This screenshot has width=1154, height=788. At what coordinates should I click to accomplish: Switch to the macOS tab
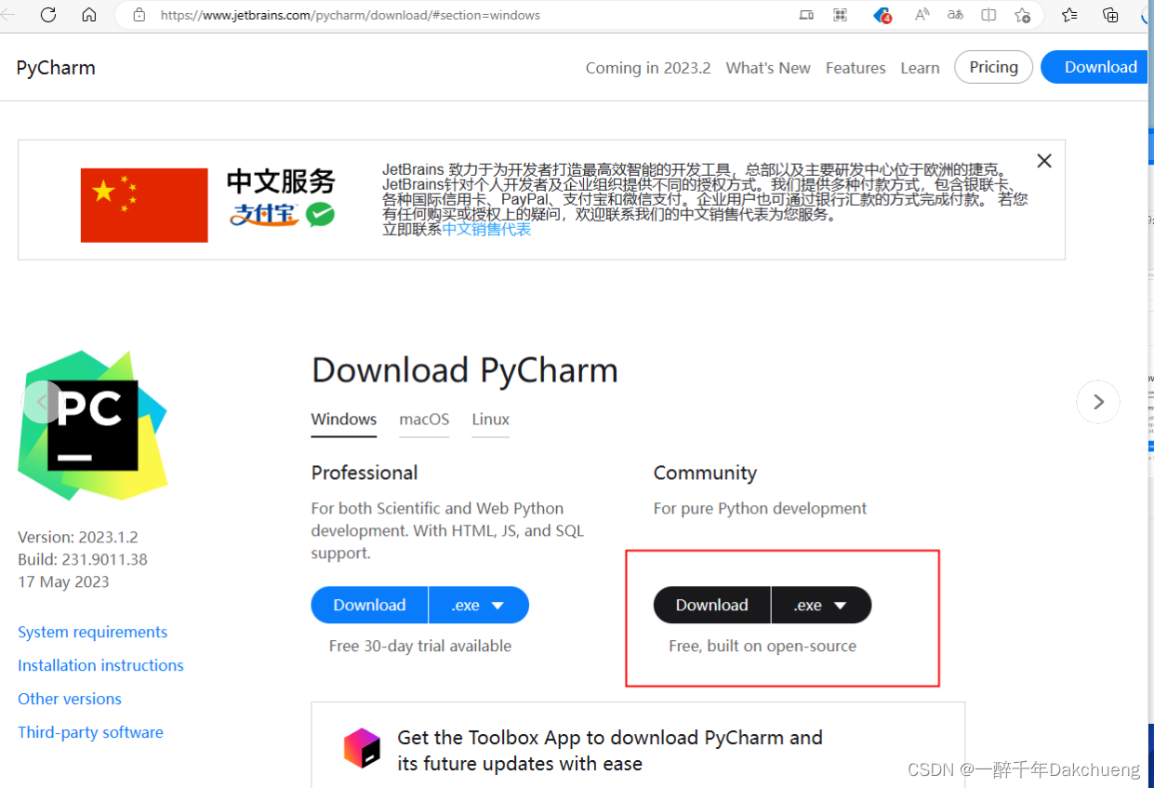[x=424, y=420]
